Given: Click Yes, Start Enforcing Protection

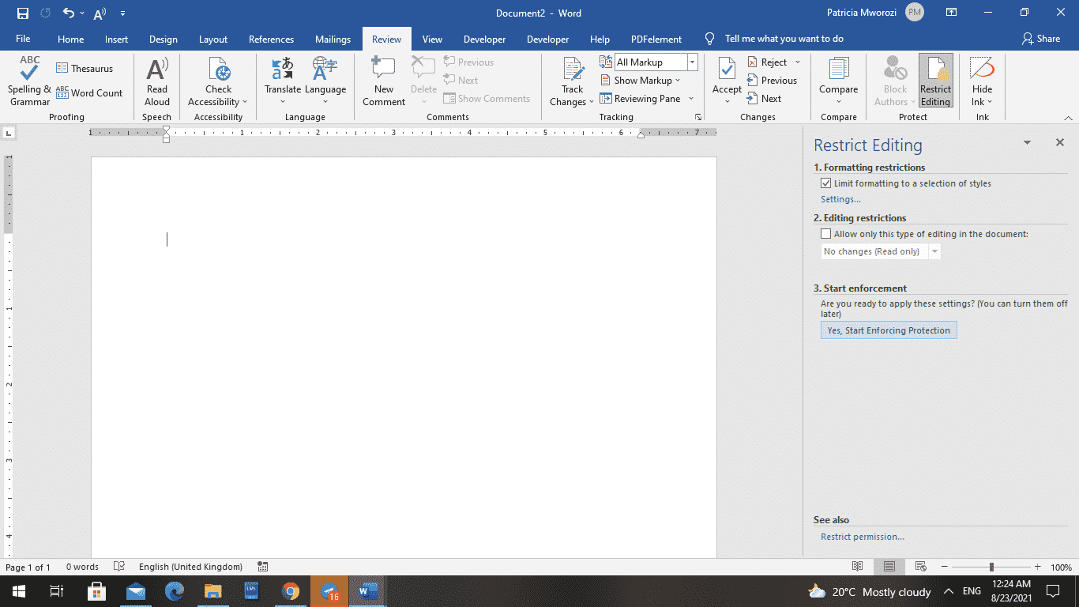Looking at the screenshot, I should pyautogui.click(x=888, y=330).
